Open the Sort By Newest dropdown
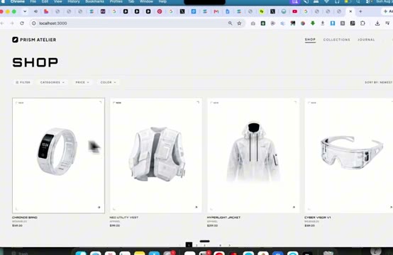The image size is (393, 255). pyautogui.click(x=379, y=82)
